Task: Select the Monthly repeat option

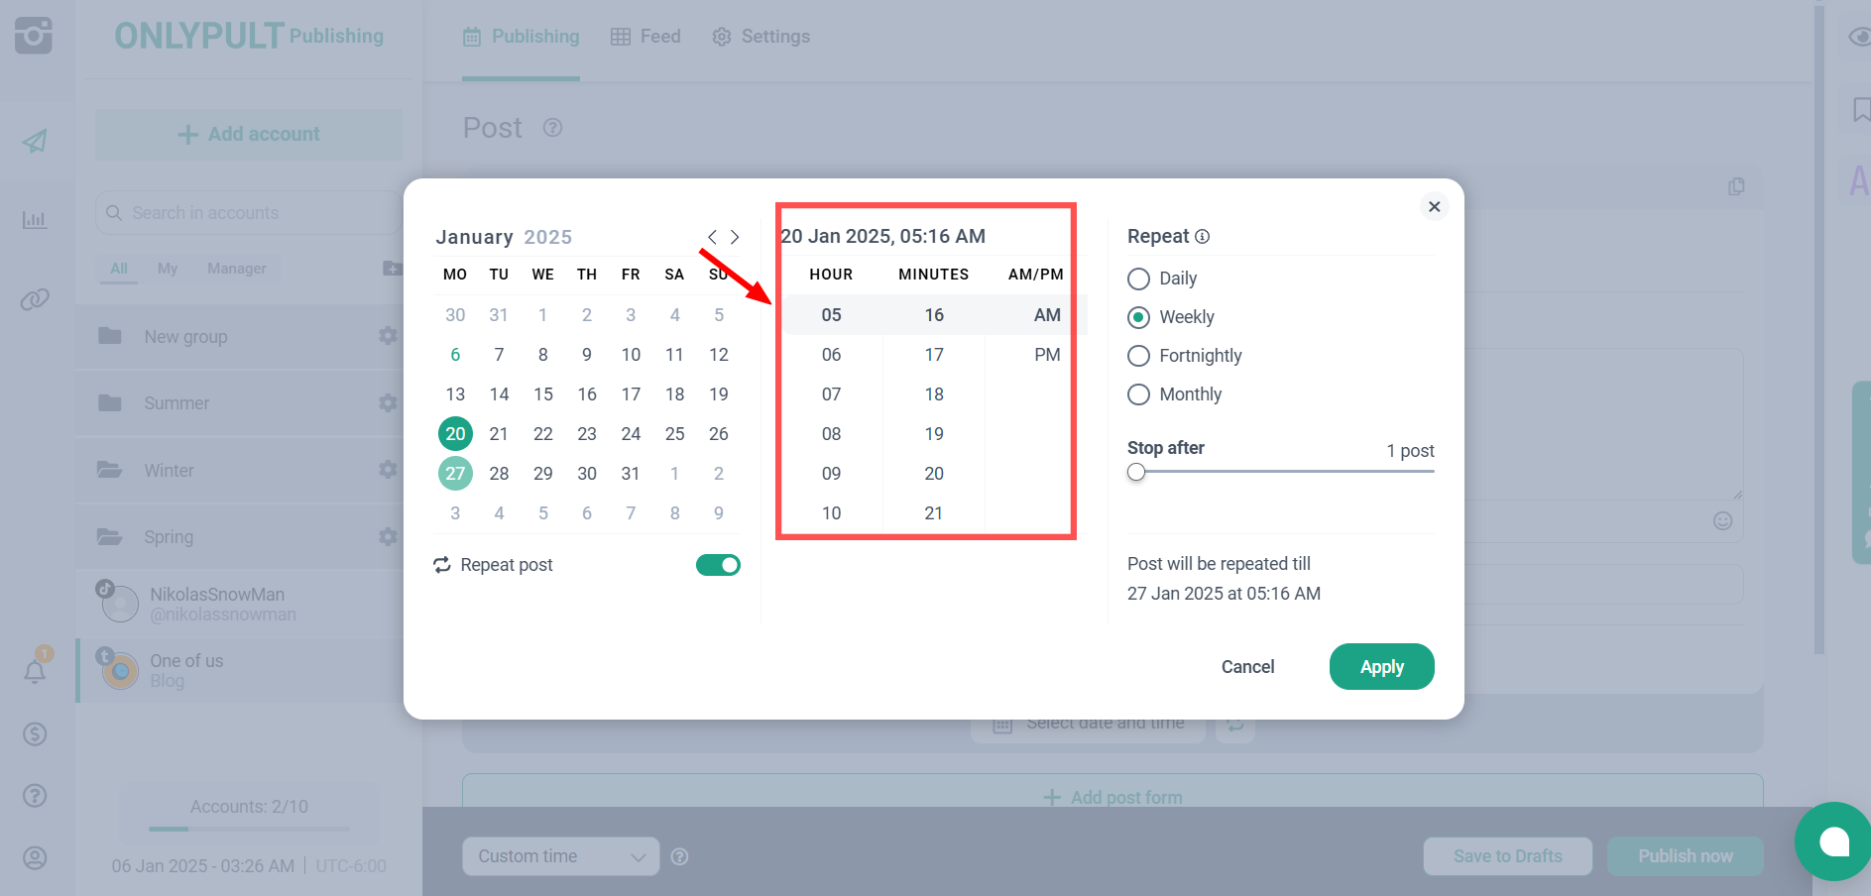Action: coord(1138,394)
